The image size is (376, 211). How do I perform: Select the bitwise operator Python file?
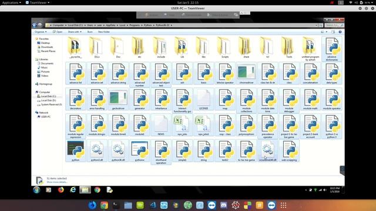click(x=225, y=73)
